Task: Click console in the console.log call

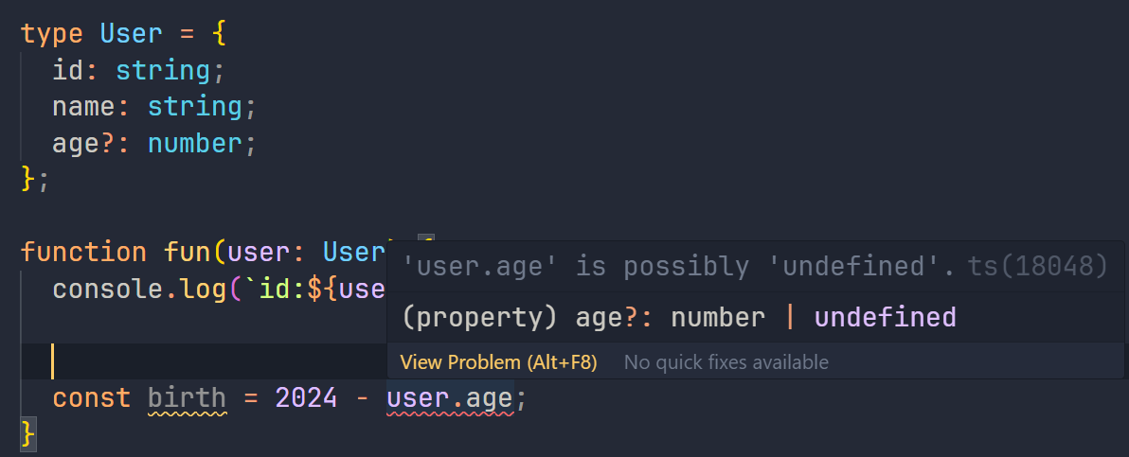Action: click(108, 290)
